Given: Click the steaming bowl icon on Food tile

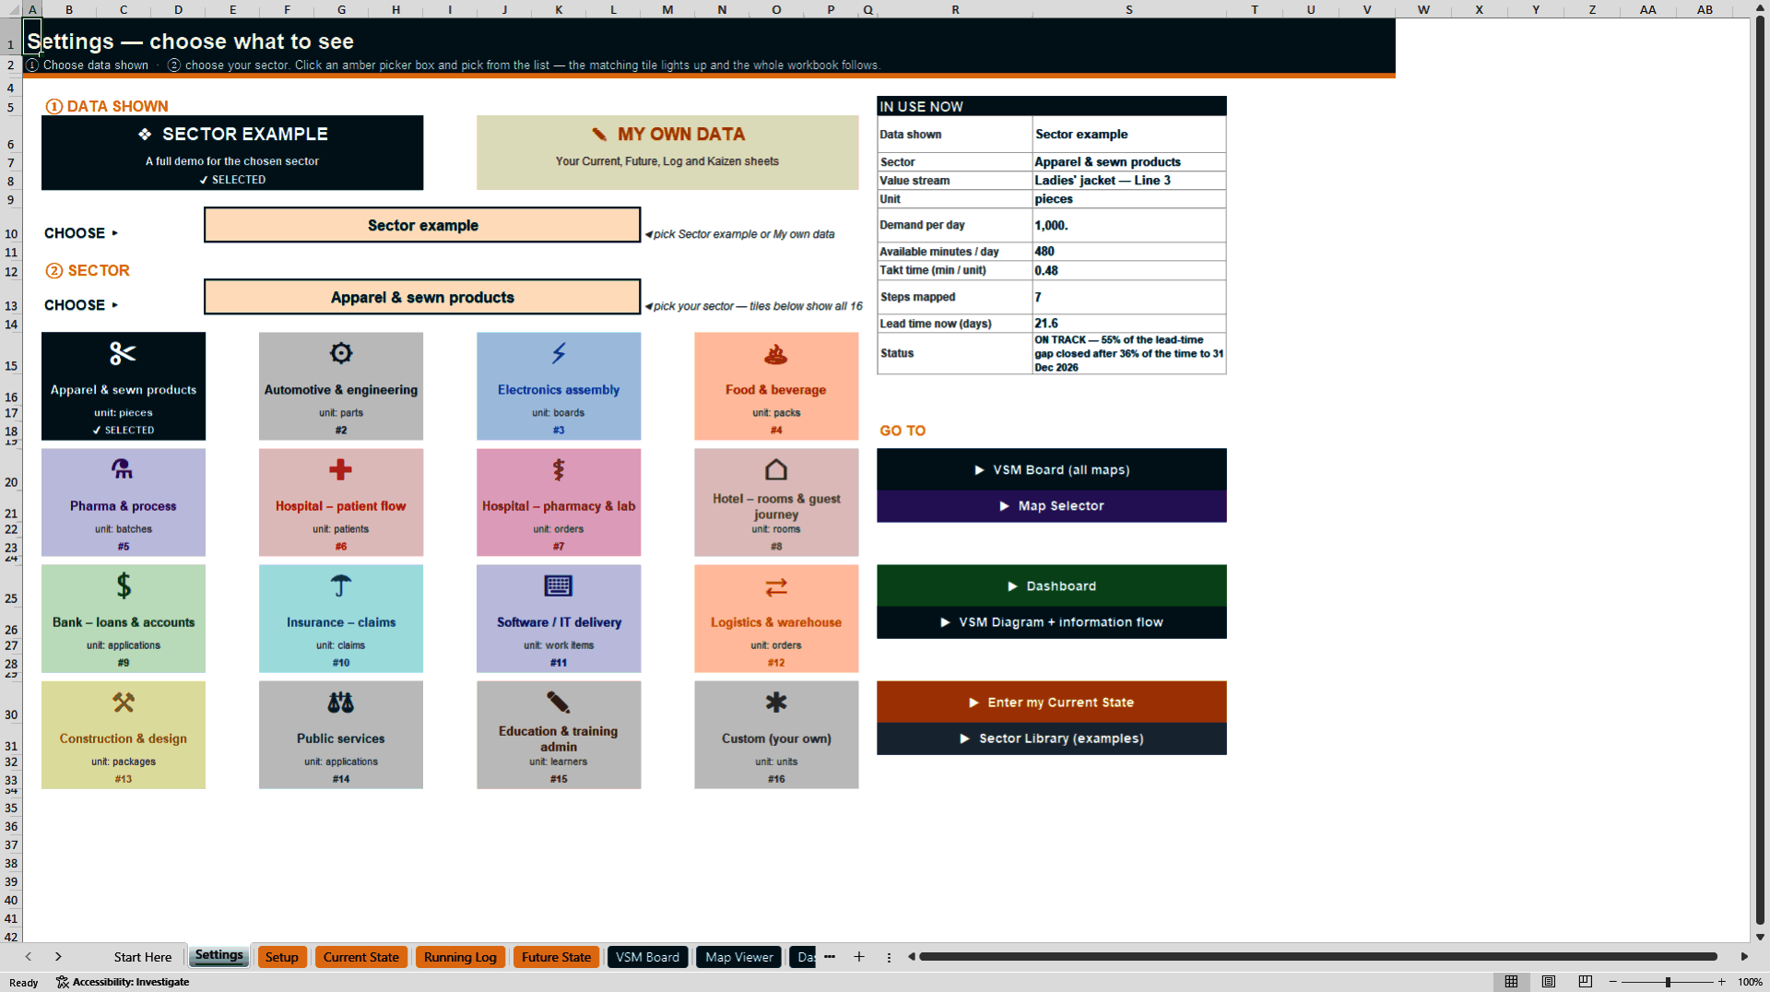Looking at the screenshot, I should [x=776, y=354].
